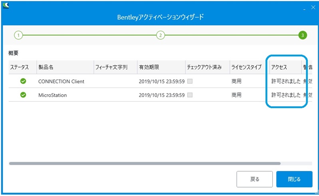Click the 閉じる (Close) button

tap(294, 179)
